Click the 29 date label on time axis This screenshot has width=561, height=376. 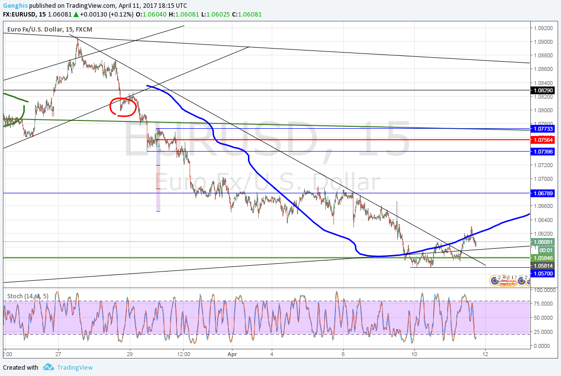129,354
